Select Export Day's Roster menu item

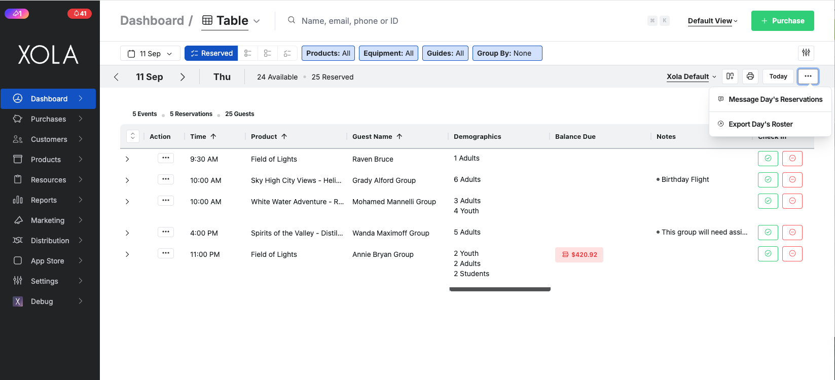(x=770, y=124)
